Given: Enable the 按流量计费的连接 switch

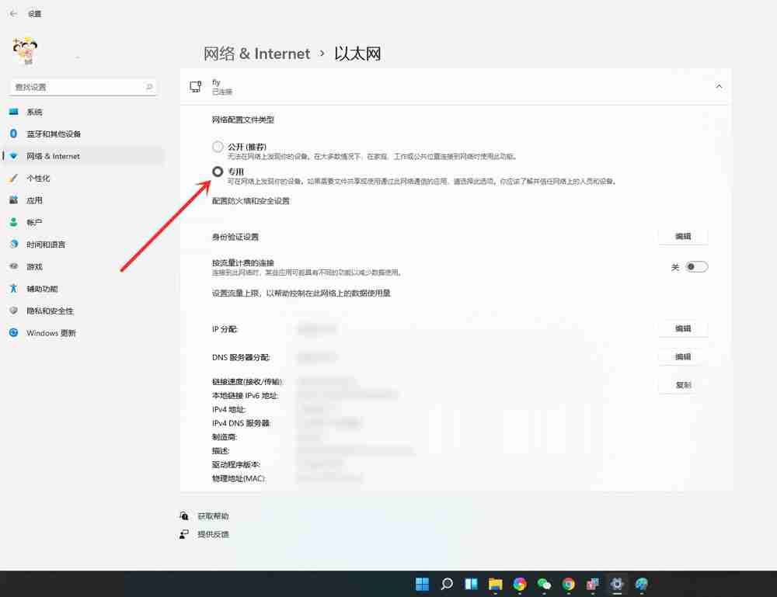Looking at the screenshot, I should tap(695, 266).
